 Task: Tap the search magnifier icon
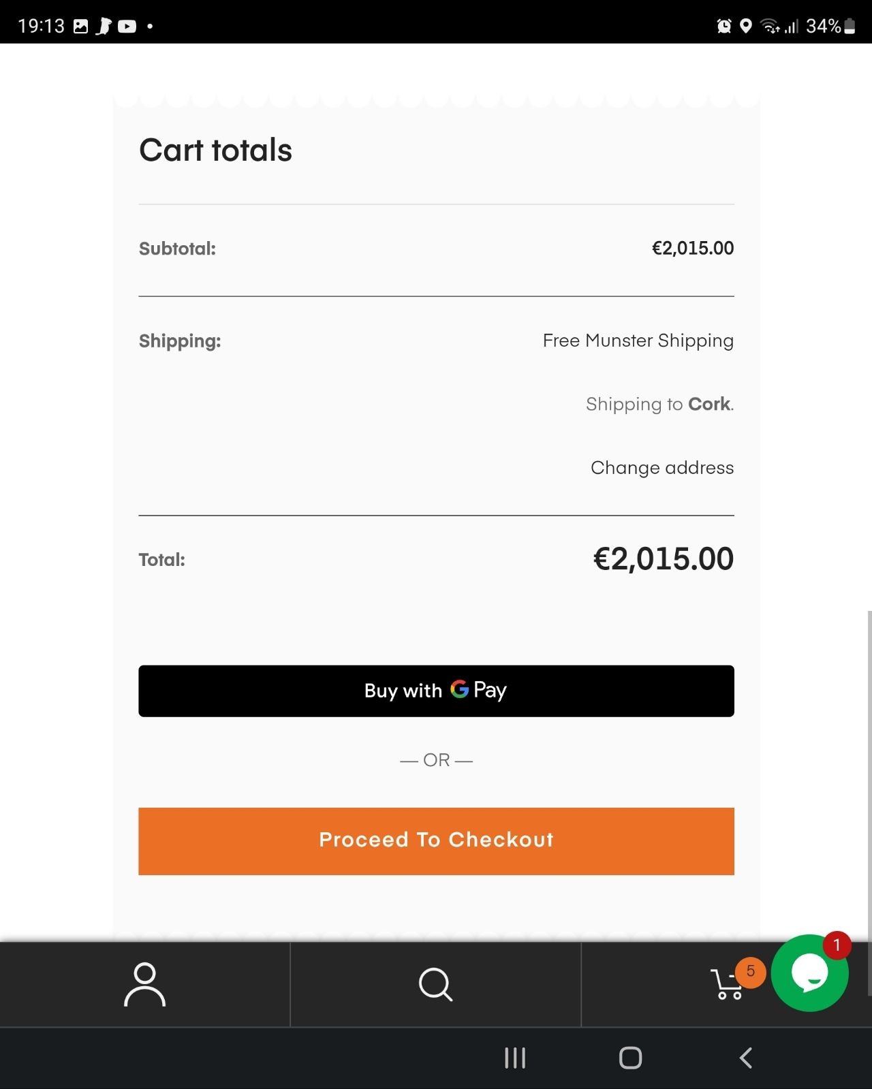coord(435,984)
